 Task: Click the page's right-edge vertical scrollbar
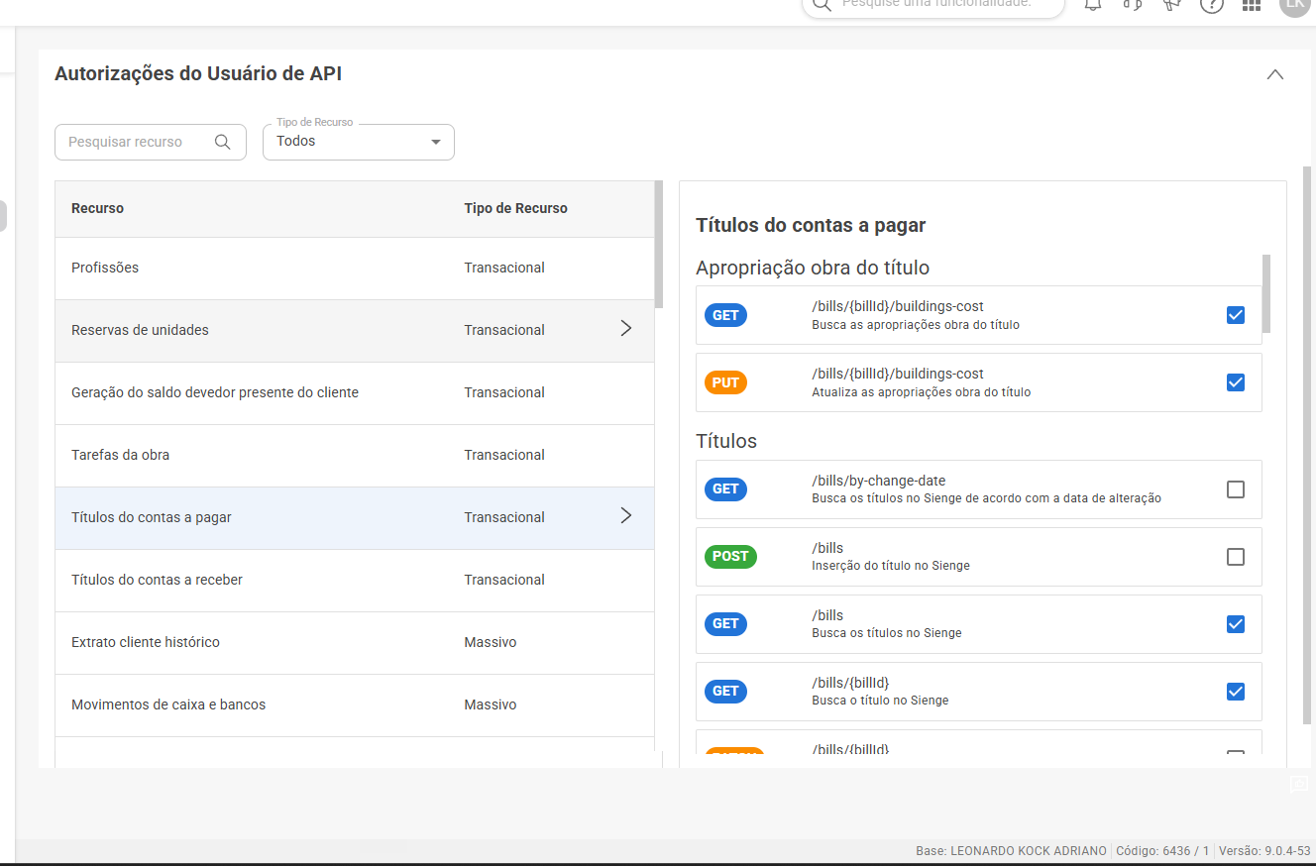pos(1307,444)
